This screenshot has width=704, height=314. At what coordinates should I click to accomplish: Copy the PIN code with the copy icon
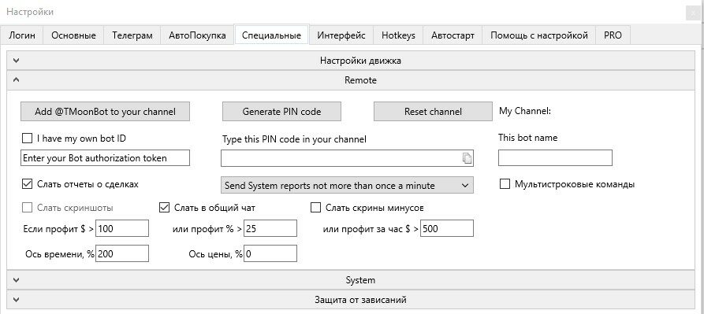[x=467, y=158]
